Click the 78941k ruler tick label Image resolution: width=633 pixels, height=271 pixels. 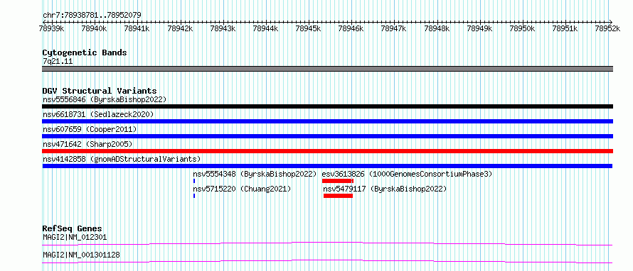tap(137, 28)
